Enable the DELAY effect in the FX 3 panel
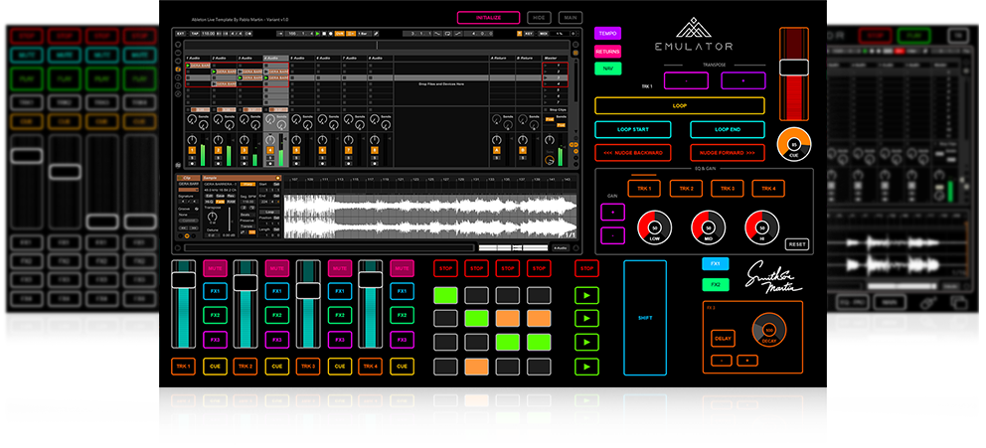The width and height of the screenshot is (986, 448). click(724, 339)
